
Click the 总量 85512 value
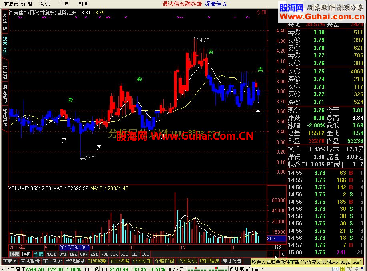click(317, 133)
